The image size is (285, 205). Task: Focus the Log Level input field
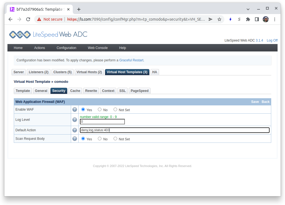click(x=102, y=122)
